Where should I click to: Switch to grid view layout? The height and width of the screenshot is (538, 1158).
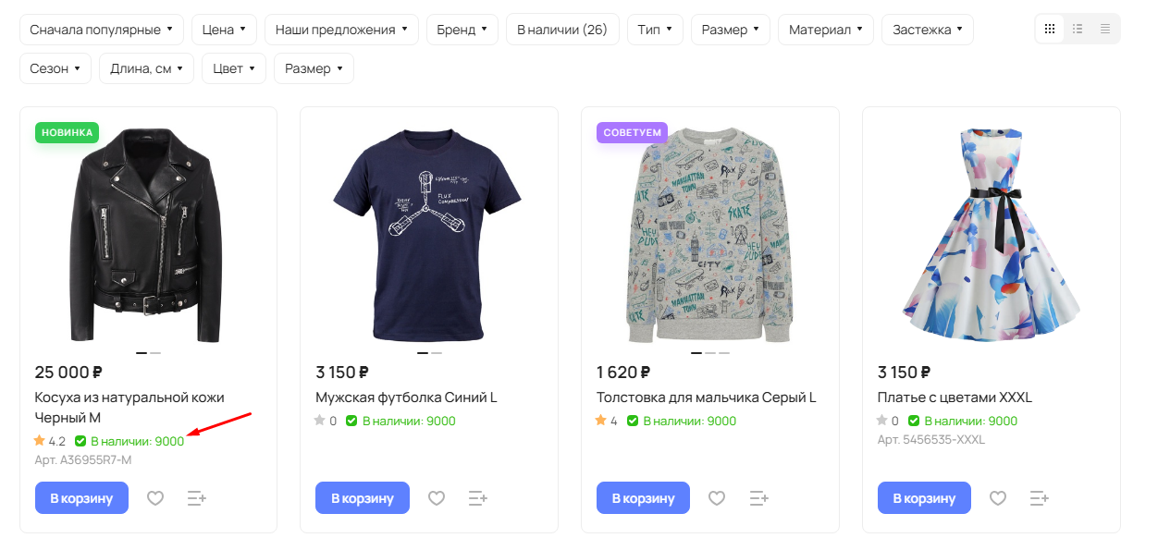tap(1050, 30)
